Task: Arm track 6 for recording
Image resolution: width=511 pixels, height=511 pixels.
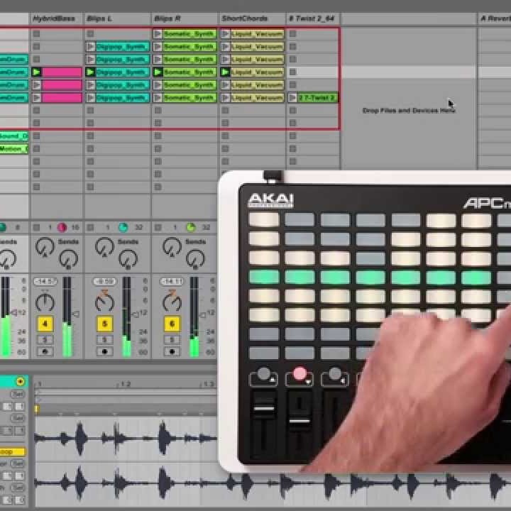Action: pos(172,351)
